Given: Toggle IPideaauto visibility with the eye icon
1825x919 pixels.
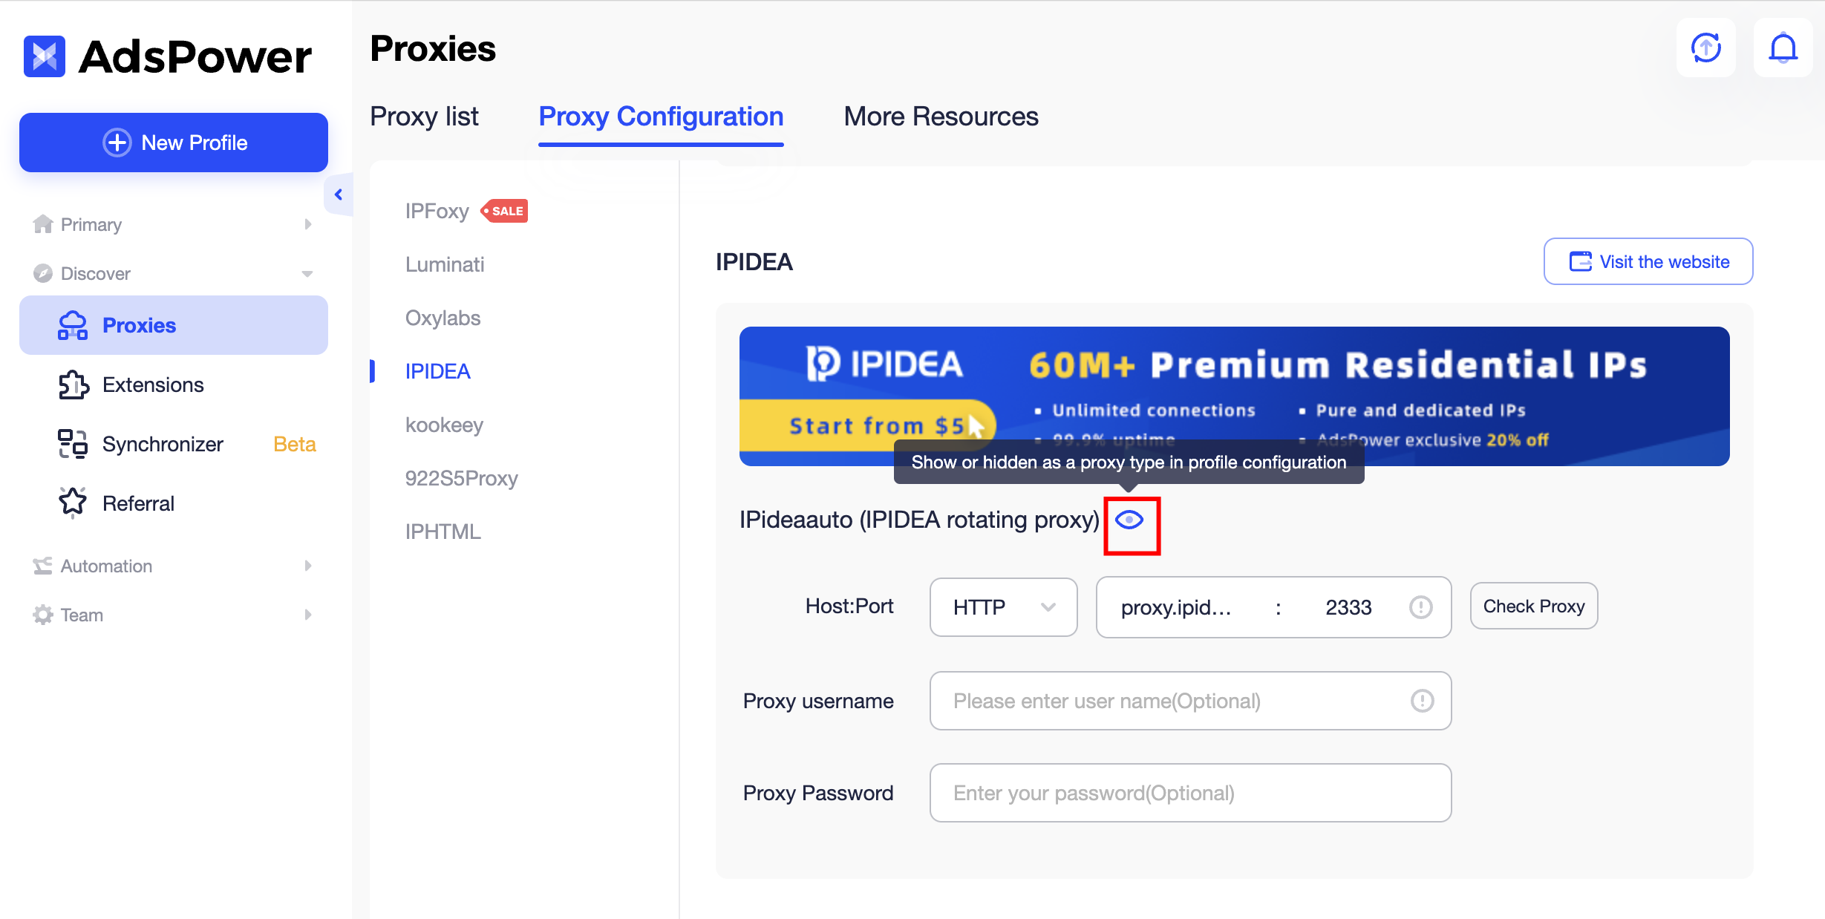Looking at the screenshot, I should coord(1131,521).
